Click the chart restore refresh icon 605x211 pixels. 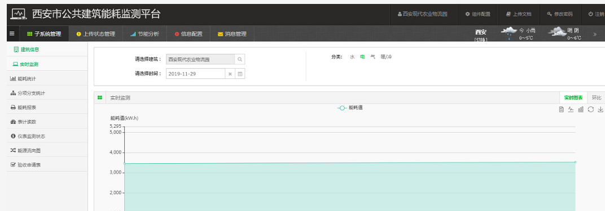[x=591, y=110]
